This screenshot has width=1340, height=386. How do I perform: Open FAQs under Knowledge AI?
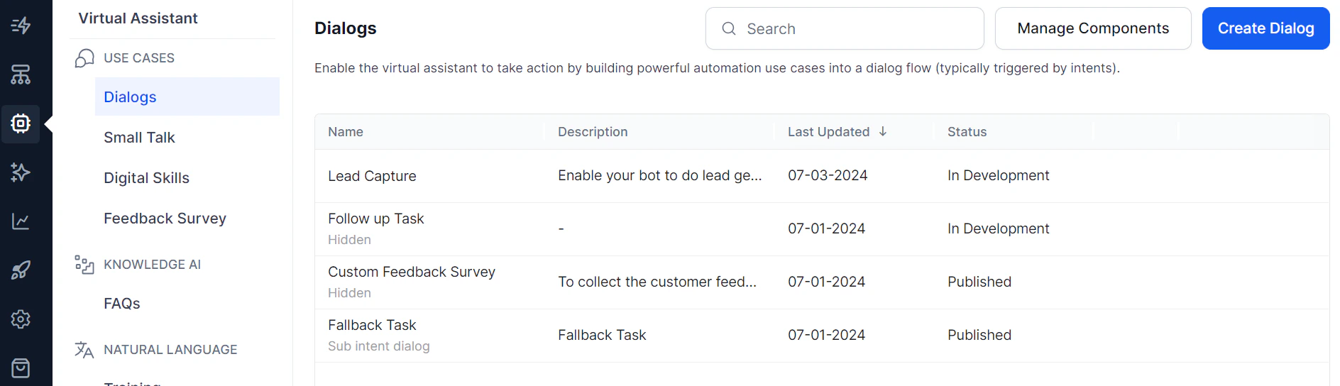(122, 304)
